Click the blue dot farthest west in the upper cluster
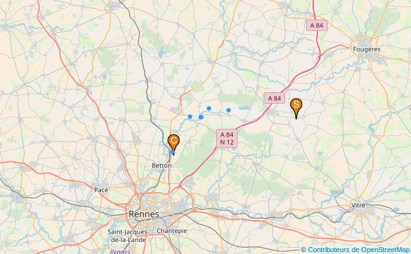This screenshot has width=411, height=254. tap(190, 116)
